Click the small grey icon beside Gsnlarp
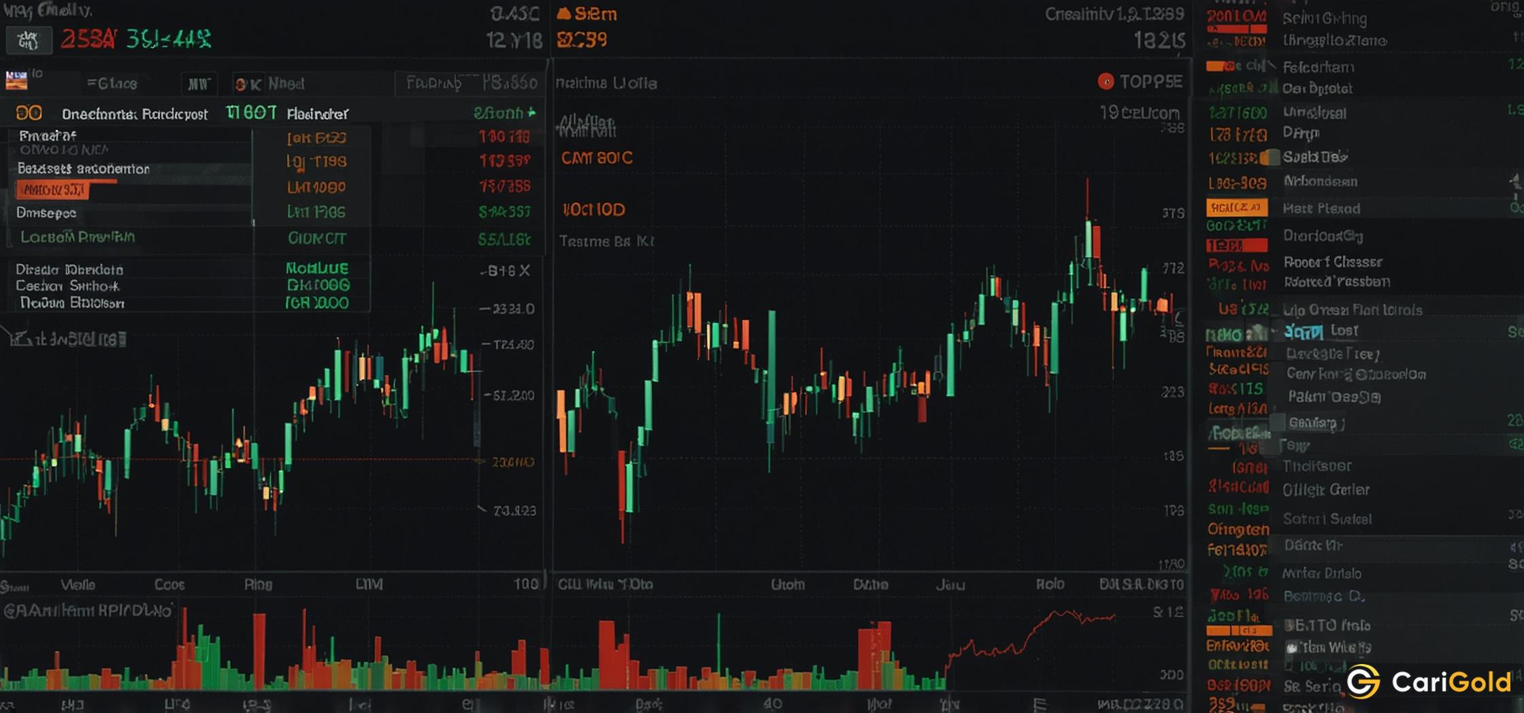Screen dimensions: 1524x713 coord(1278,422)
